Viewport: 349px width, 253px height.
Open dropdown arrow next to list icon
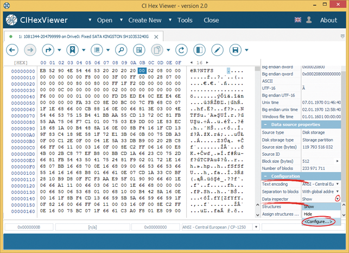108,50
